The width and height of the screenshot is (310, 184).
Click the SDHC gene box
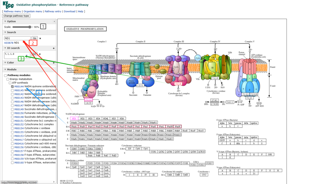tap(74, 149)
